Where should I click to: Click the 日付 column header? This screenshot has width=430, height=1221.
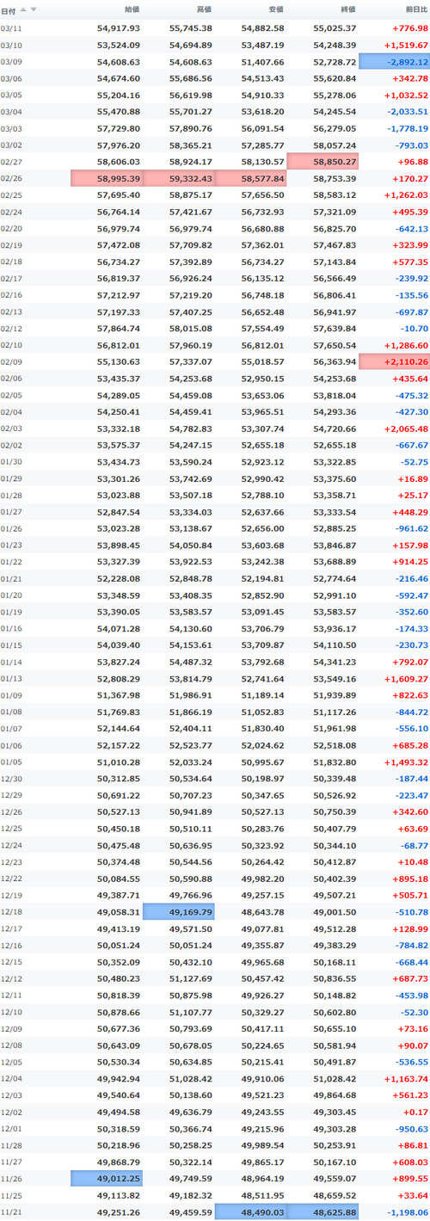8,9
